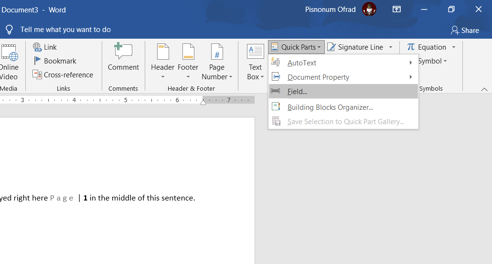
Task: Click the Header page icon
Action: [163, 52]
